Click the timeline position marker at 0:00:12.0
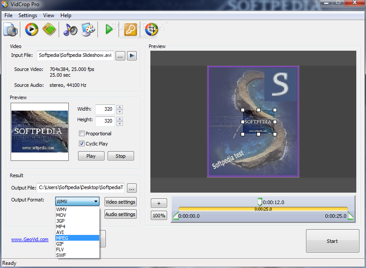The image size is (366, 268). (x=260, y=202)
